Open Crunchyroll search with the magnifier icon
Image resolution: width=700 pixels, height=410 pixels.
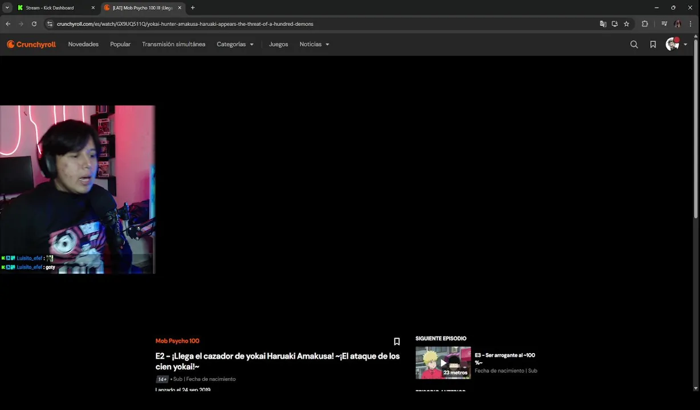(x=634, y=44)
